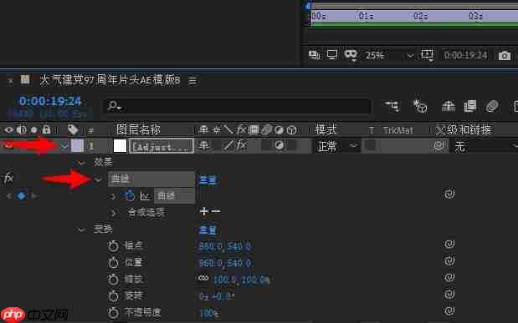Toggle the 曲线 property stopwatch
This screenshot has width=518, height=323.
click(x=130, y=195)
